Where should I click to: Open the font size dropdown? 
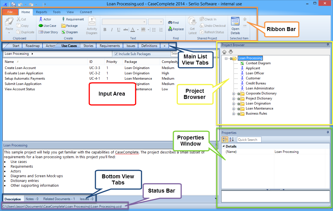(x=161, y=22)
